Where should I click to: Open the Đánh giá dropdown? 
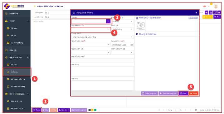pos(122,29)
